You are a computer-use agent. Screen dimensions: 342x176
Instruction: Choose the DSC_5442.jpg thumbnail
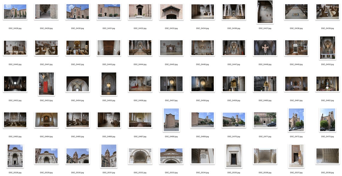[77, 48]
